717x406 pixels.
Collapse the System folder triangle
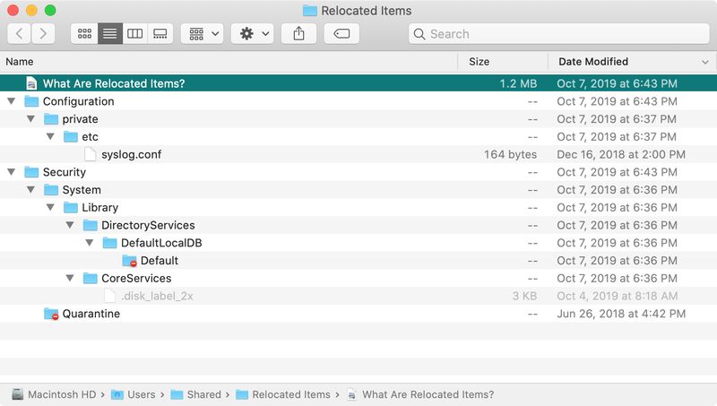click(x=30, y=190)
